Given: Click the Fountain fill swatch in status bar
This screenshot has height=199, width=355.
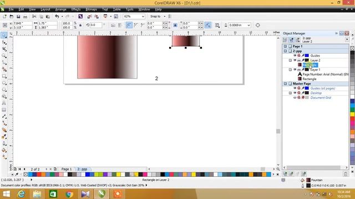Looking at the screenshot, I should (x=308, y=180).
